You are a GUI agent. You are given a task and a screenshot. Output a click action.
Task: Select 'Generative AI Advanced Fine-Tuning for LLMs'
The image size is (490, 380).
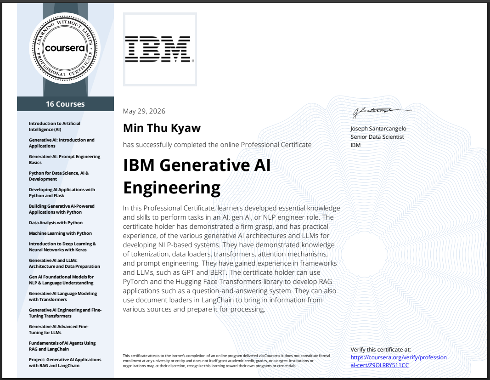[59, 329]
